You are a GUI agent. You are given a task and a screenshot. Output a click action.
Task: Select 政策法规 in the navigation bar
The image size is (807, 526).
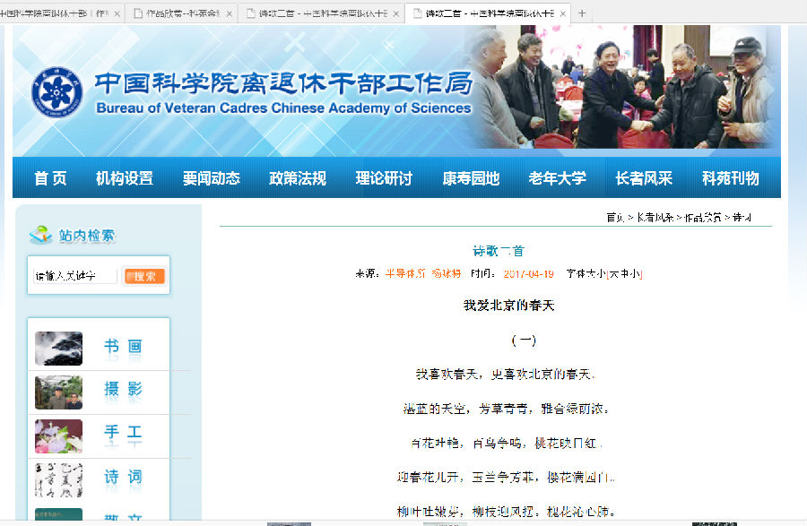(x=298, y=178)
